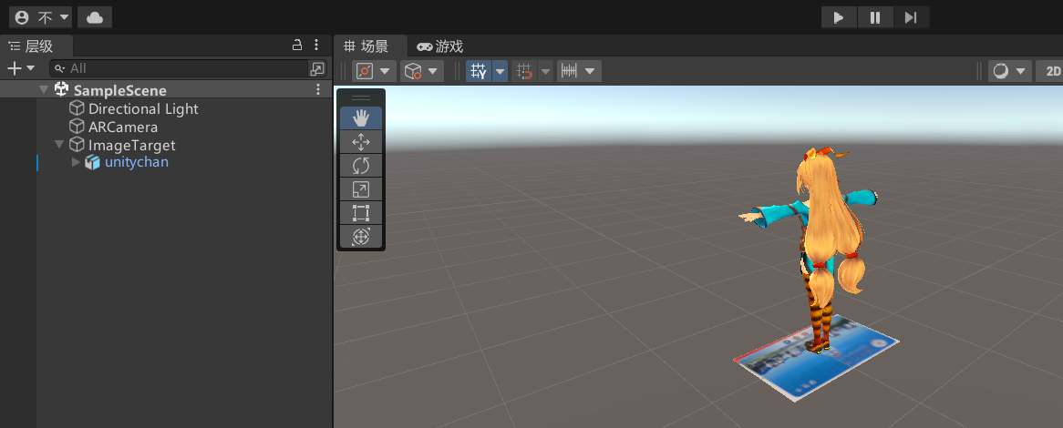Select unitychan in hierarchy
The image size is (1063, 428).
coord(136,162)
